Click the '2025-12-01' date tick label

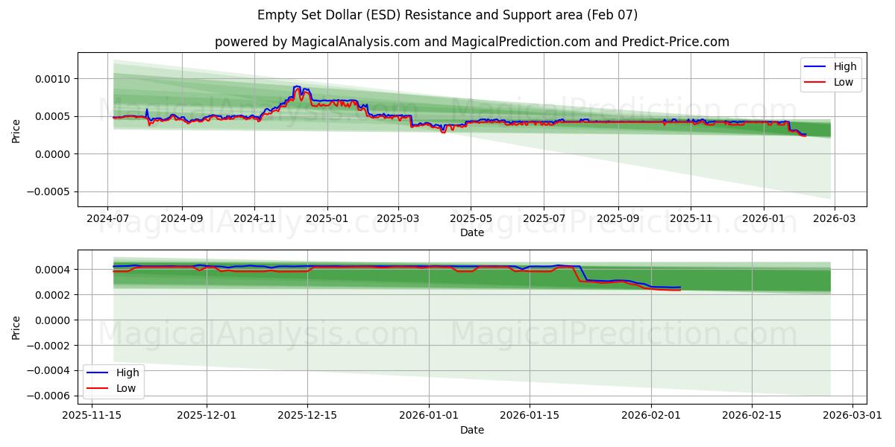pos(207,416)
